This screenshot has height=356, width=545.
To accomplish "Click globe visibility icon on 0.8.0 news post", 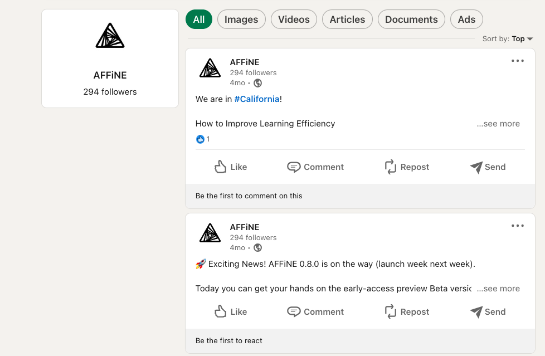I will [x=257, y=248].
